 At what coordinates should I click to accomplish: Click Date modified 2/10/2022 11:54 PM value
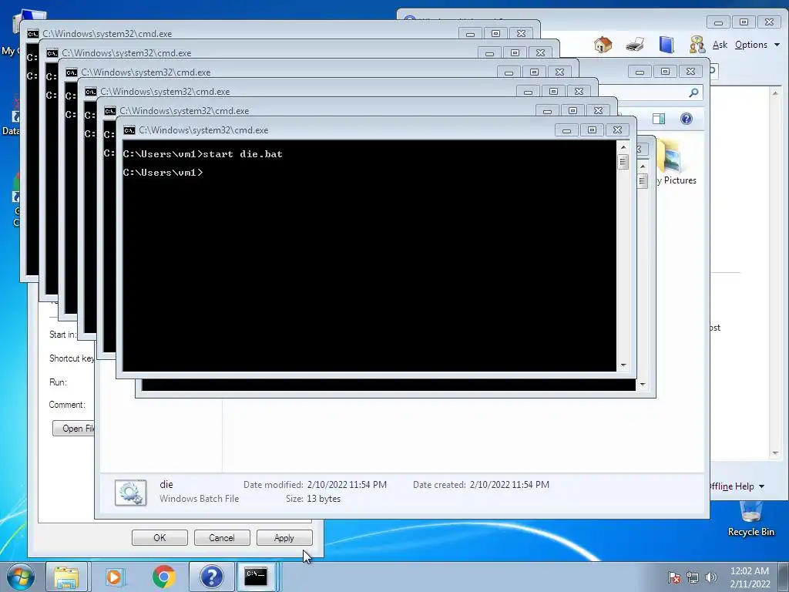coord(347,484)
